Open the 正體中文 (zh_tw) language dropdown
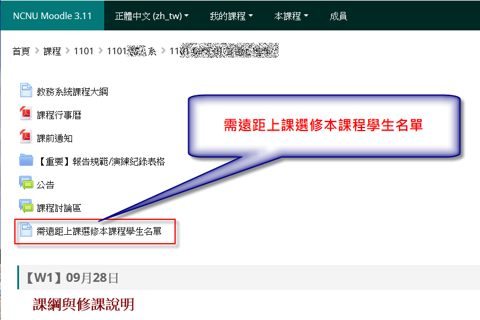The width and height of the screenshot is (480, 320). tap(151, 16)
